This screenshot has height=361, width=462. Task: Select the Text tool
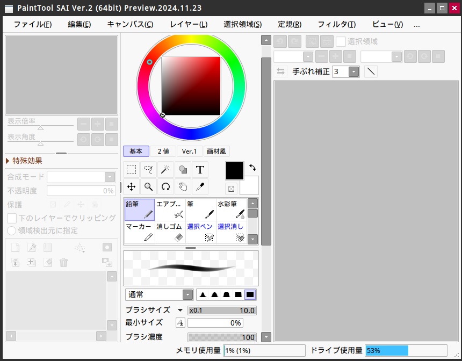pyautogui.click(x=200, y=170)
